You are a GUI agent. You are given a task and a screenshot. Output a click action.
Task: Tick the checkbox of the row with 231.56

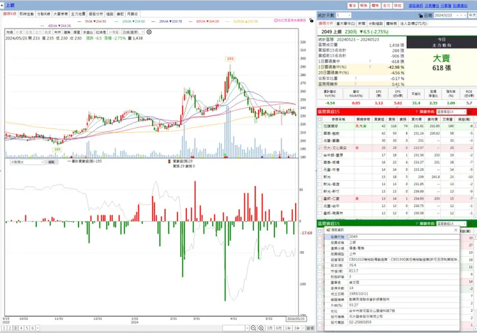point(320,155)
